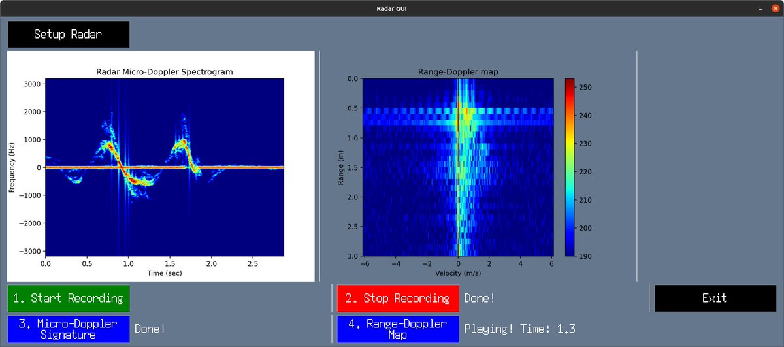Click the Range-Doppler colorbar scale
The image size is (784, 347).
point(570,167)
